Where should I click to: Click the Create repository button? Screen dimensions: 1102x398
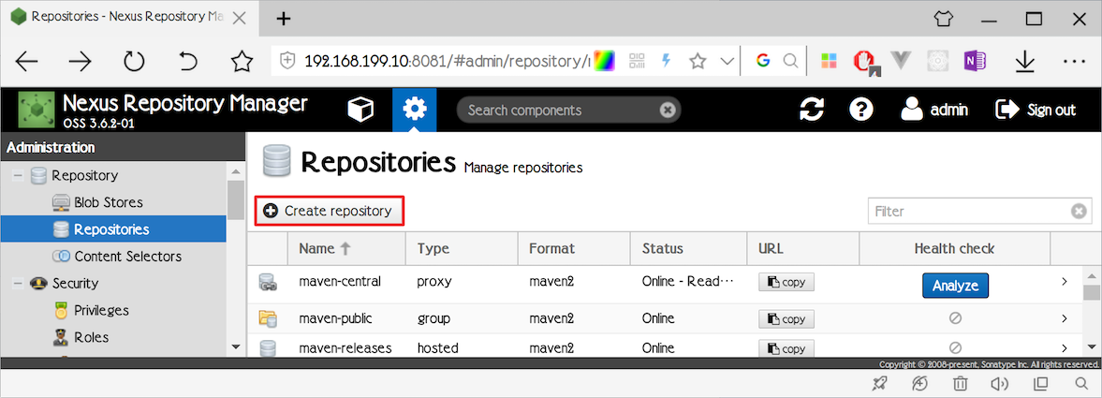click(x=329, y=211)
